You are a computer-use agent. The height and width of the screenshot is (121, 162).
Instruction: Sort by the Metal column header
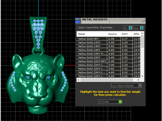[x=91, y=34]
